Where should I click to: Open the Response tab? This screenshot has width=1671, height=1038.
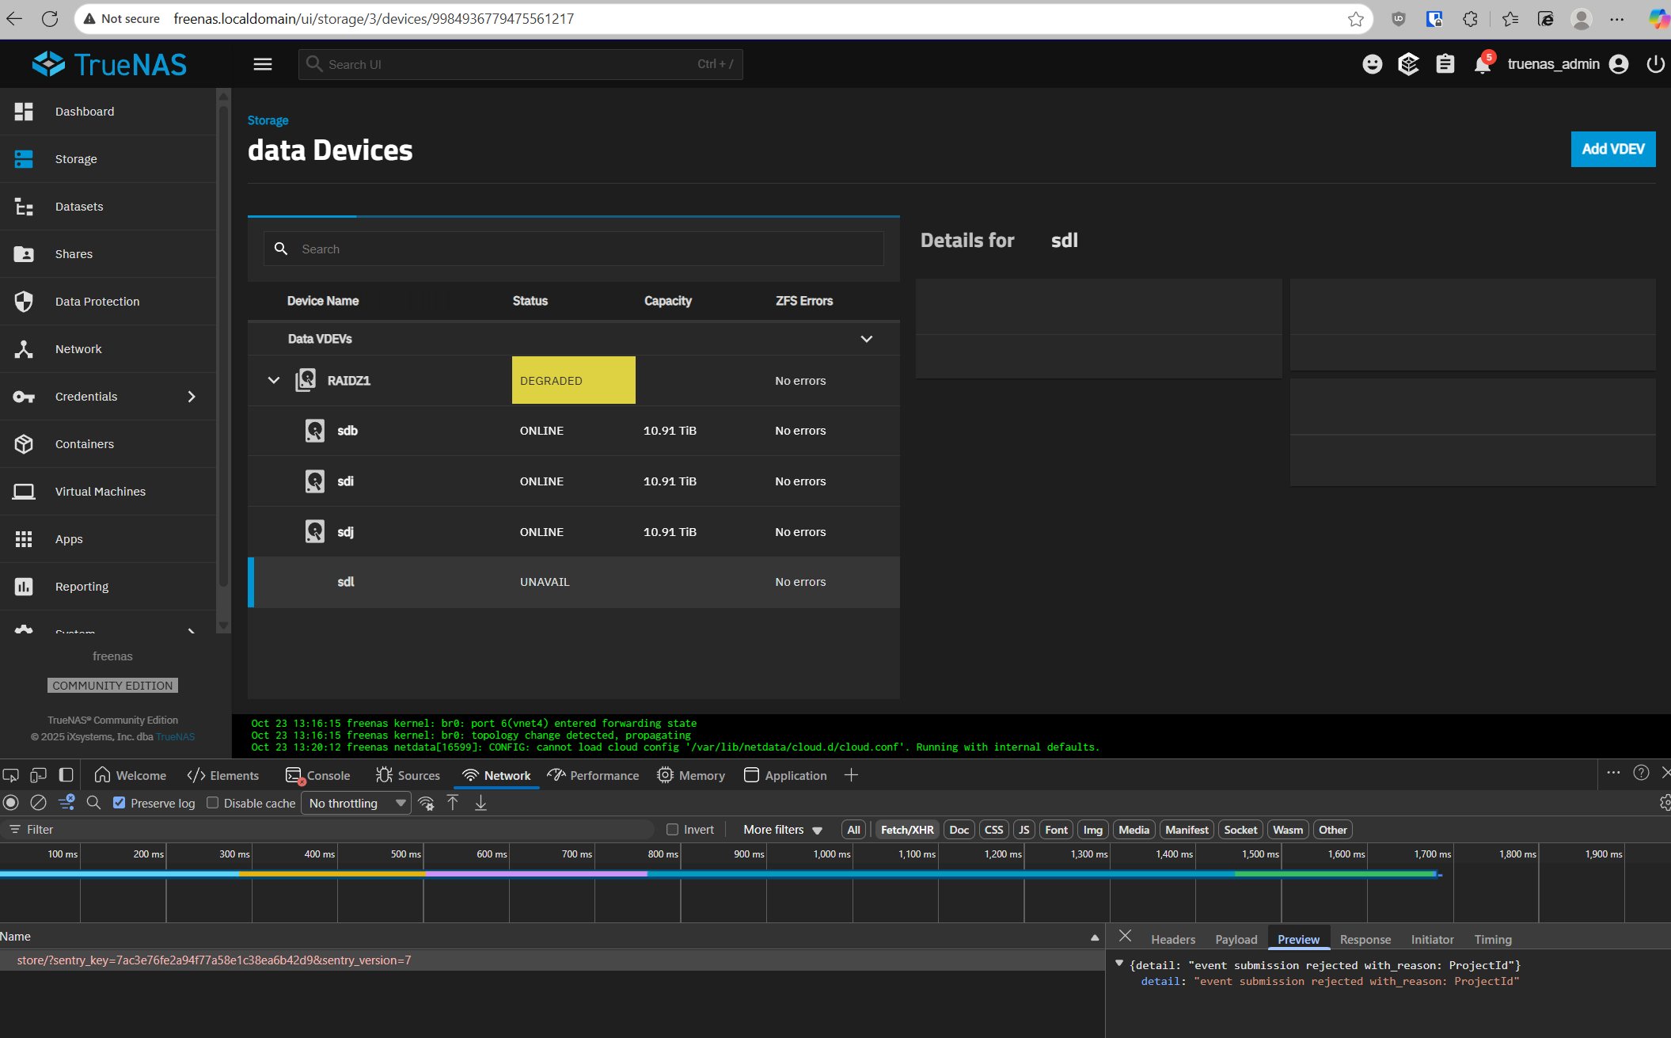(x=1365, y=940)
